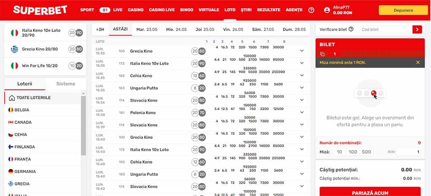Select Toate Loteriile in the list
This screenshot has width=431, height=196.
pos(43,98)
